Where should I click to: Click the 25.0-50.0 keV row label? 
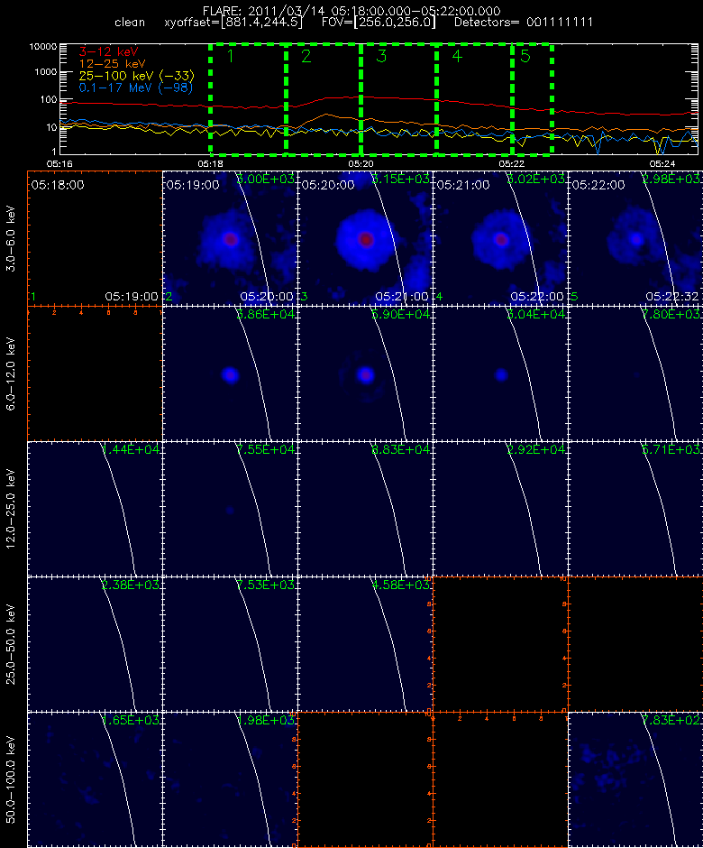pyautogui.click(x=11, y=645)
